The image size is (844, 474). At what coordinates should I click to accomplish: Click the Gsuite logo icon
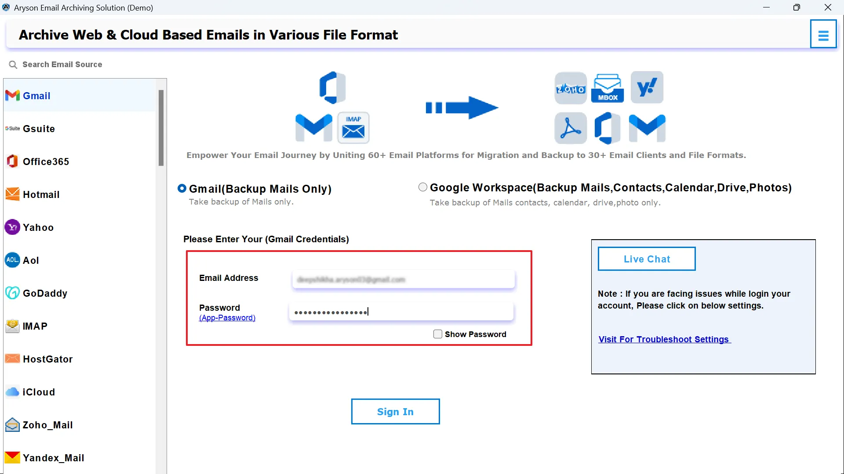pyautogui.click(x=12, y=128)
